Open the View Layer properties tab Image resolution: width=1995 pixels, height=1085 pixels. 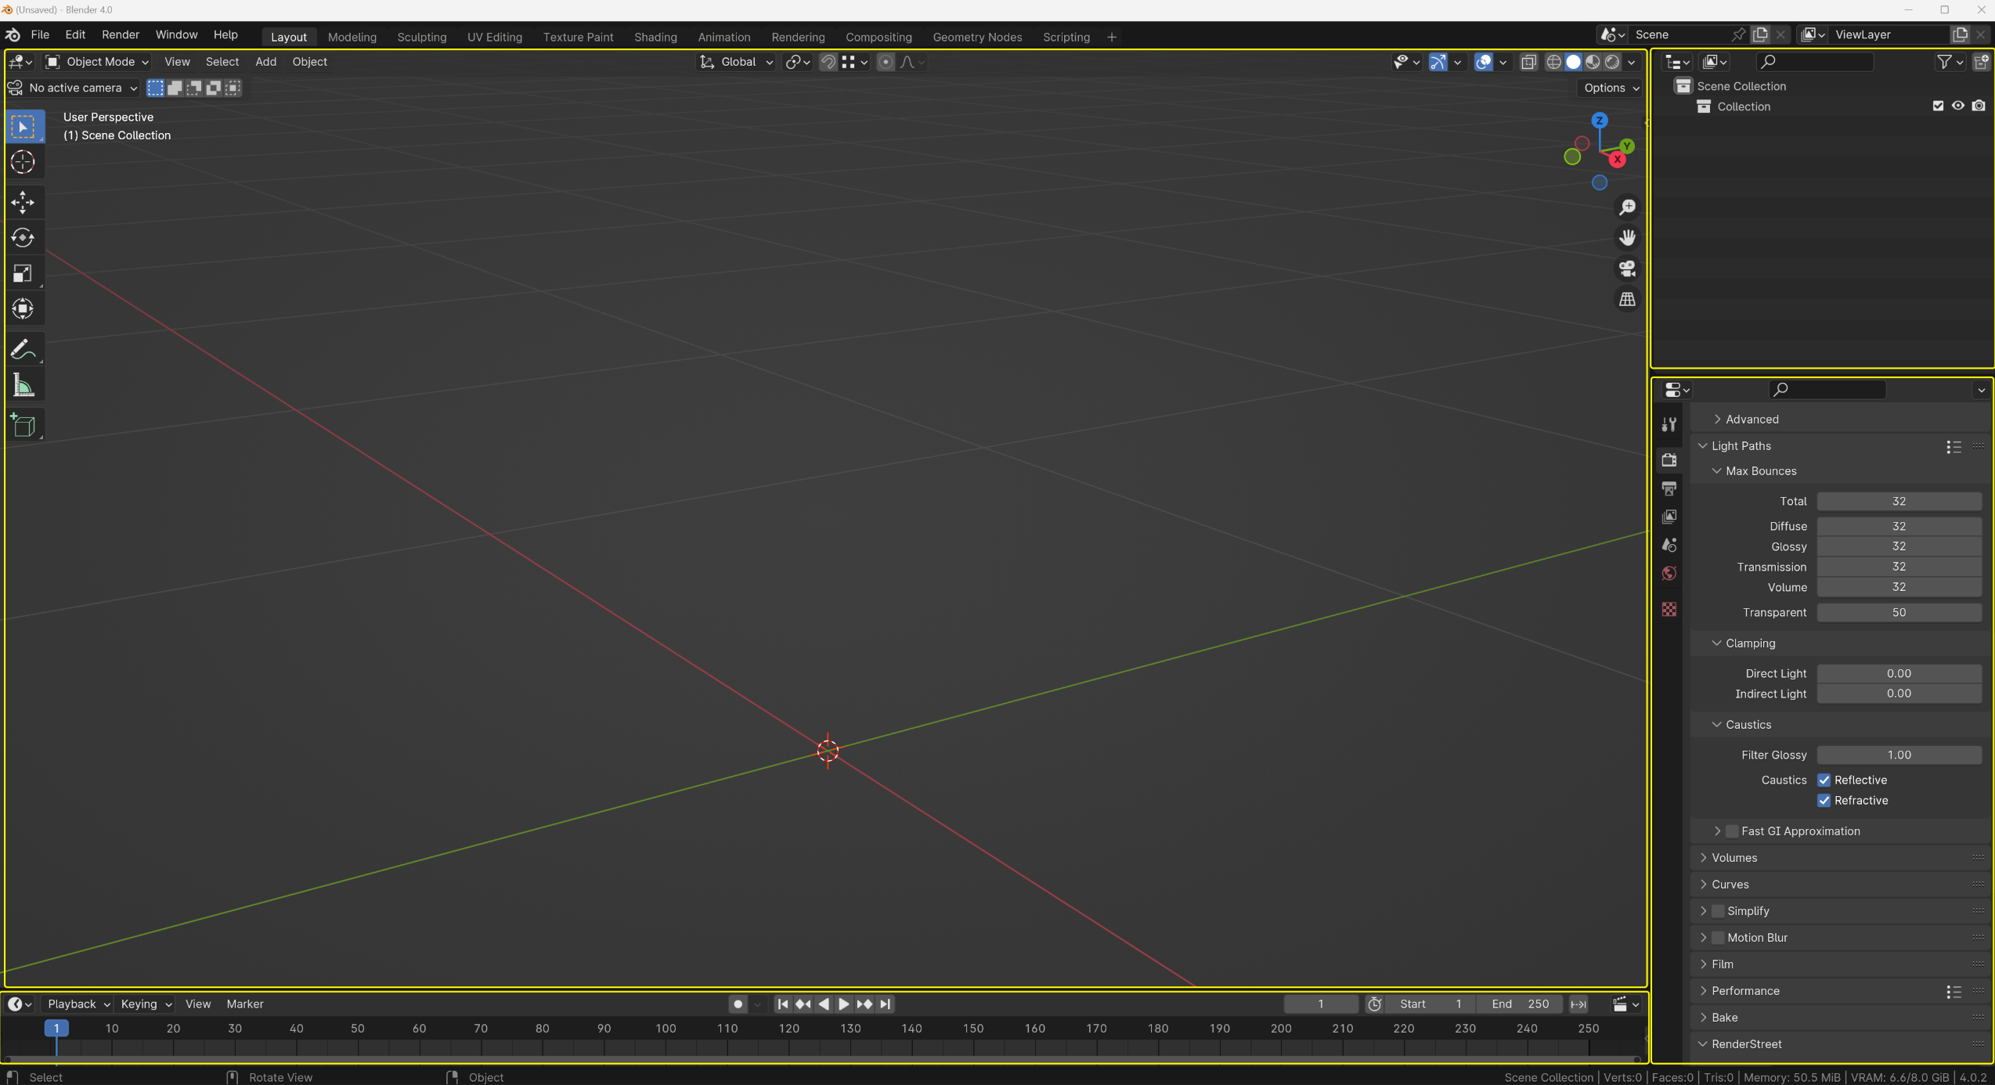1669,517
